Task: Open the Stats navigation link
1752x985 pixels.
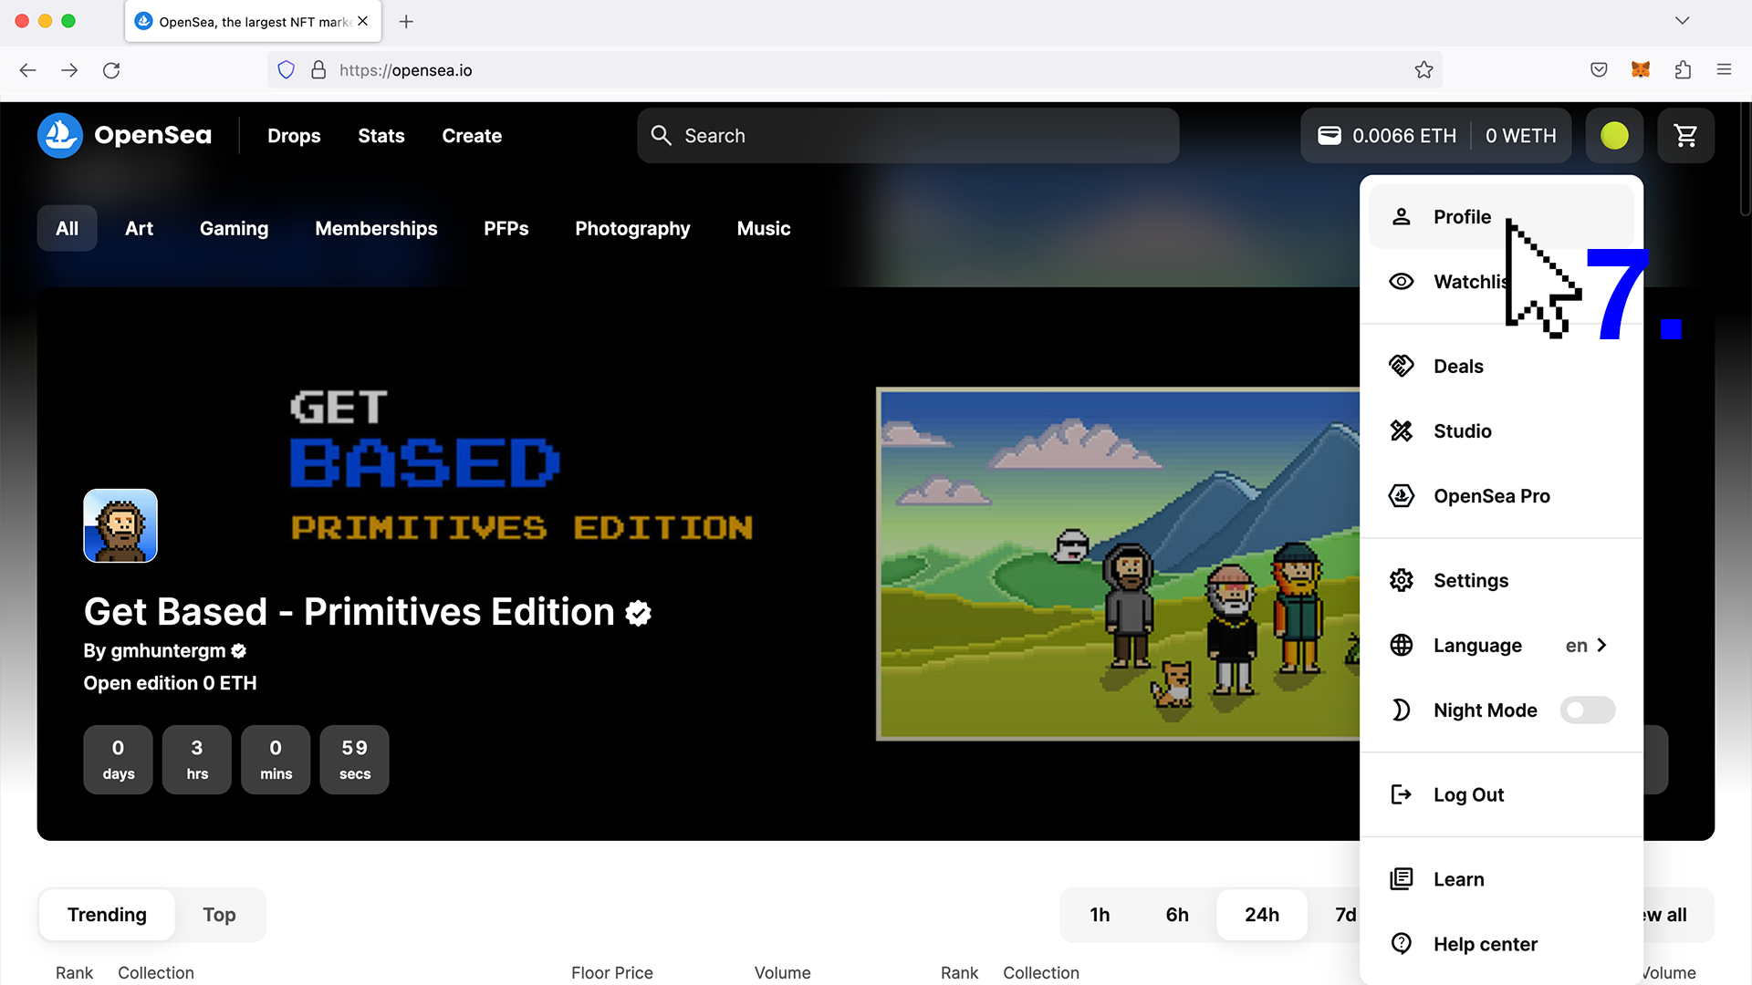Action: [381, 136]
